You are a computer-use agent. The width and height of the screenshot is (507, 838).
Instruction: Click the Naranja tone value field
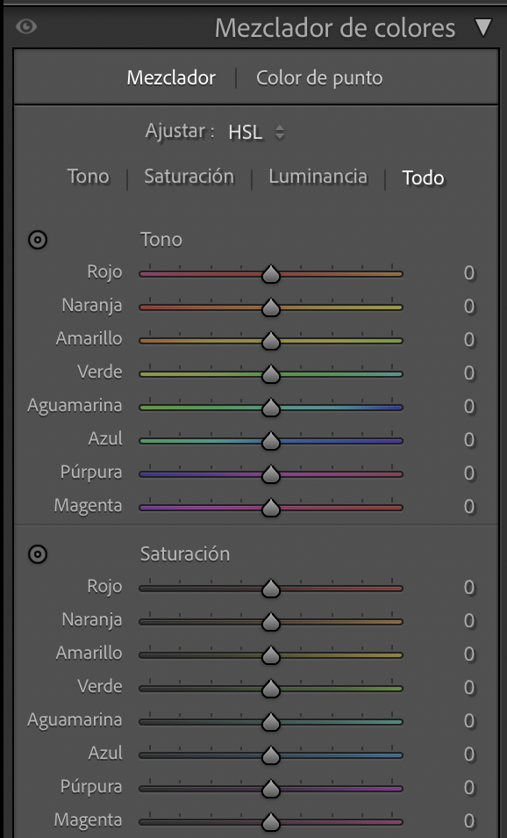point(469,307)
